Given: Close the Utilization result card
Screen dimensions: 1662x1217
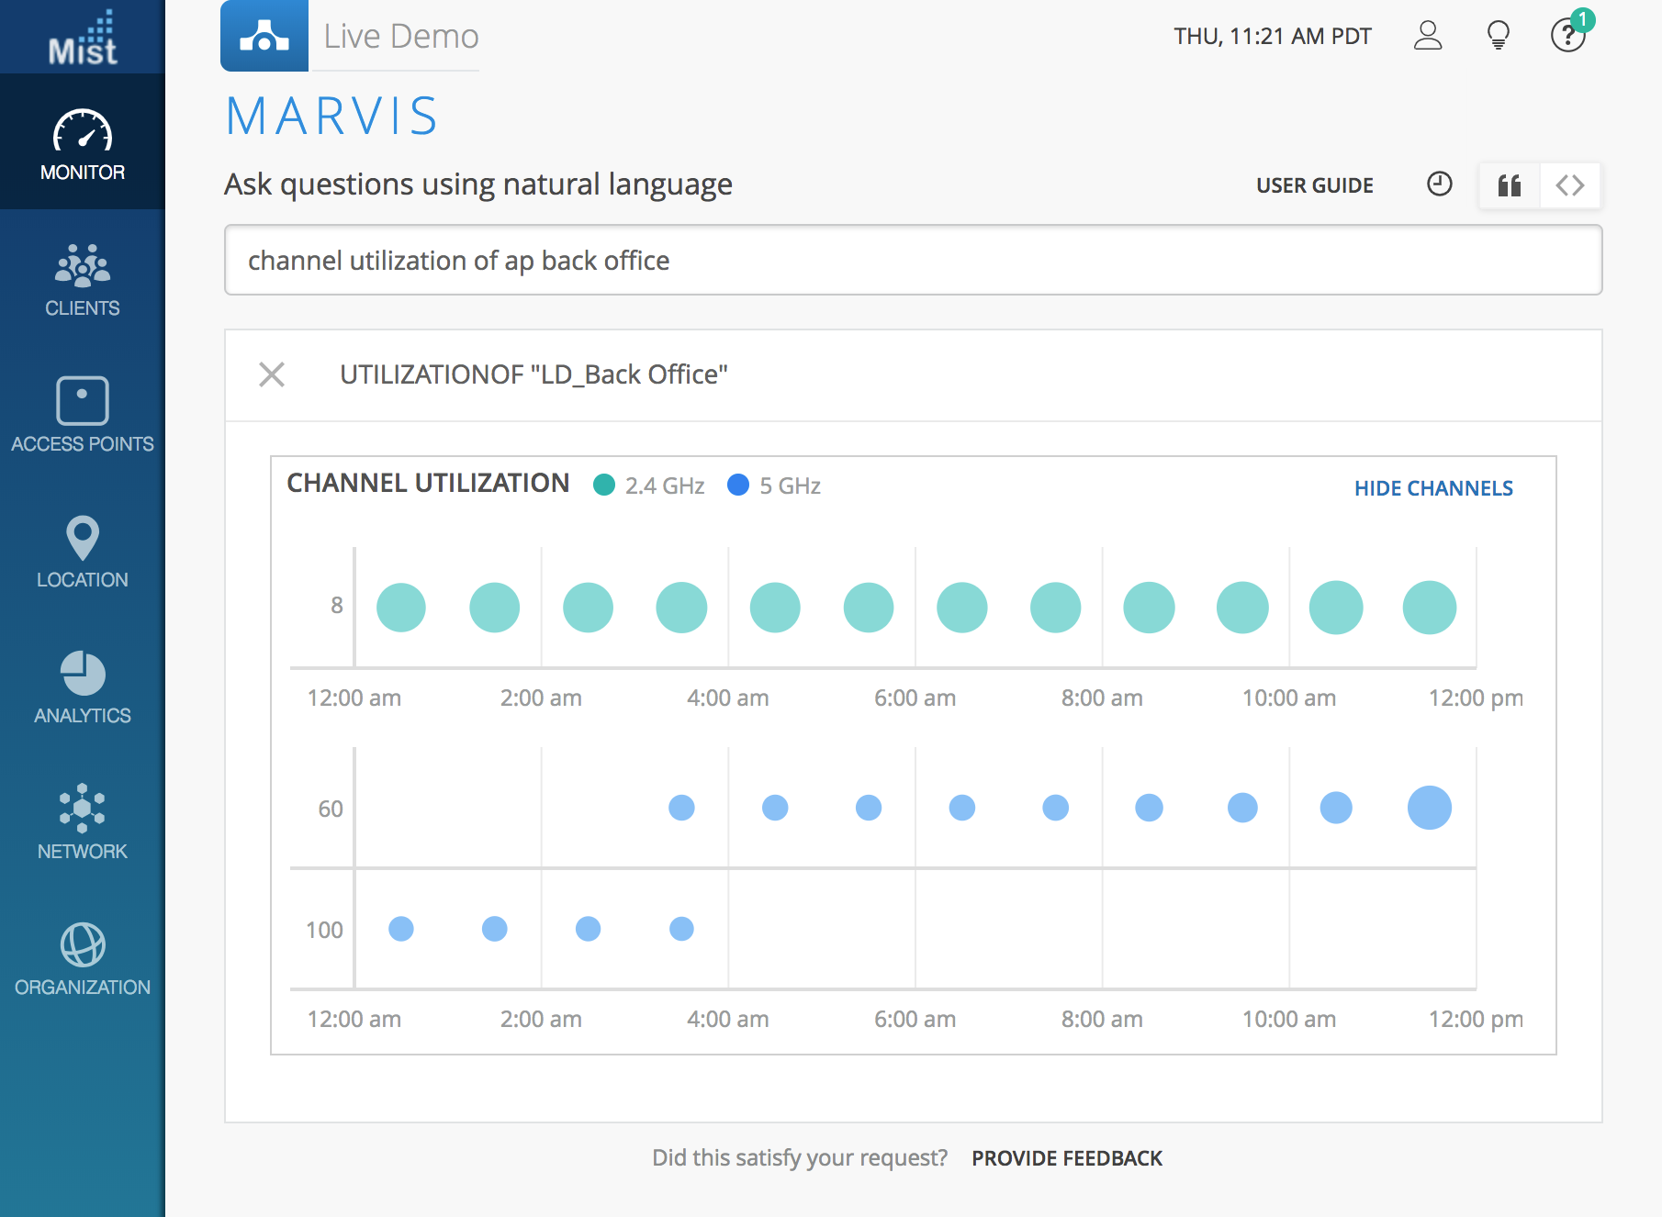Looking at the screenshot, I should click(x=272, y=374).
